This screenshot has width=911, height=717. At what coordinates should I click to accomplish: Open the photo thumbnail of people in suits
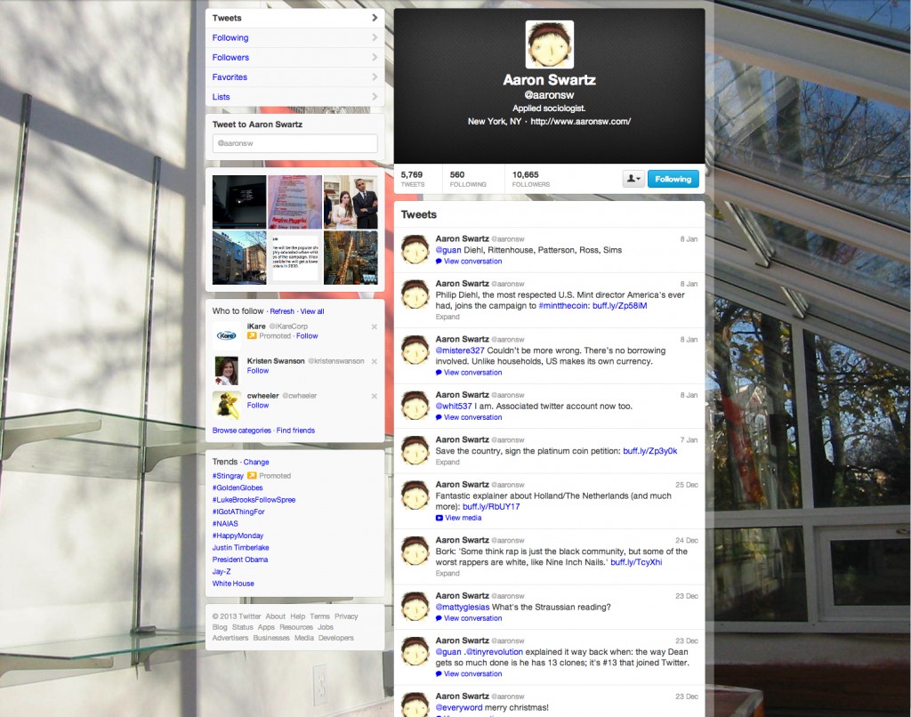point(351,202)
